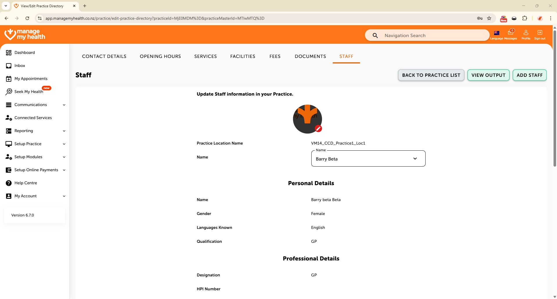This screenshot has width=557, height=299.
Task: Open Seek My Health in sidebar
Action: [28, 92]
